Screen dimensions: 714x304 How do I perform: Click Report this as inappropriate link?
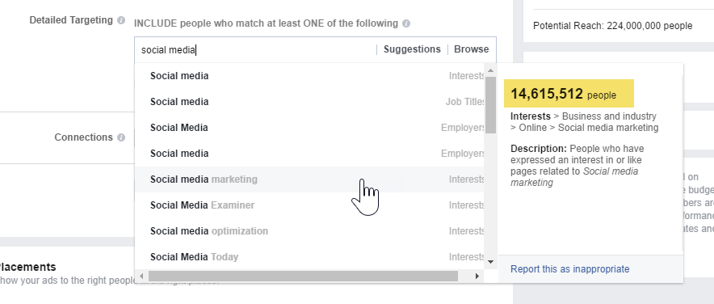(569, 269)
